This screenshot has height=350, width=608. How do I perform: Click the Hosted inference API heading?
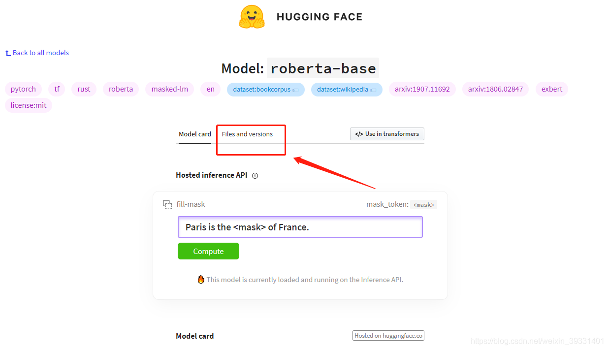point(212,175)
